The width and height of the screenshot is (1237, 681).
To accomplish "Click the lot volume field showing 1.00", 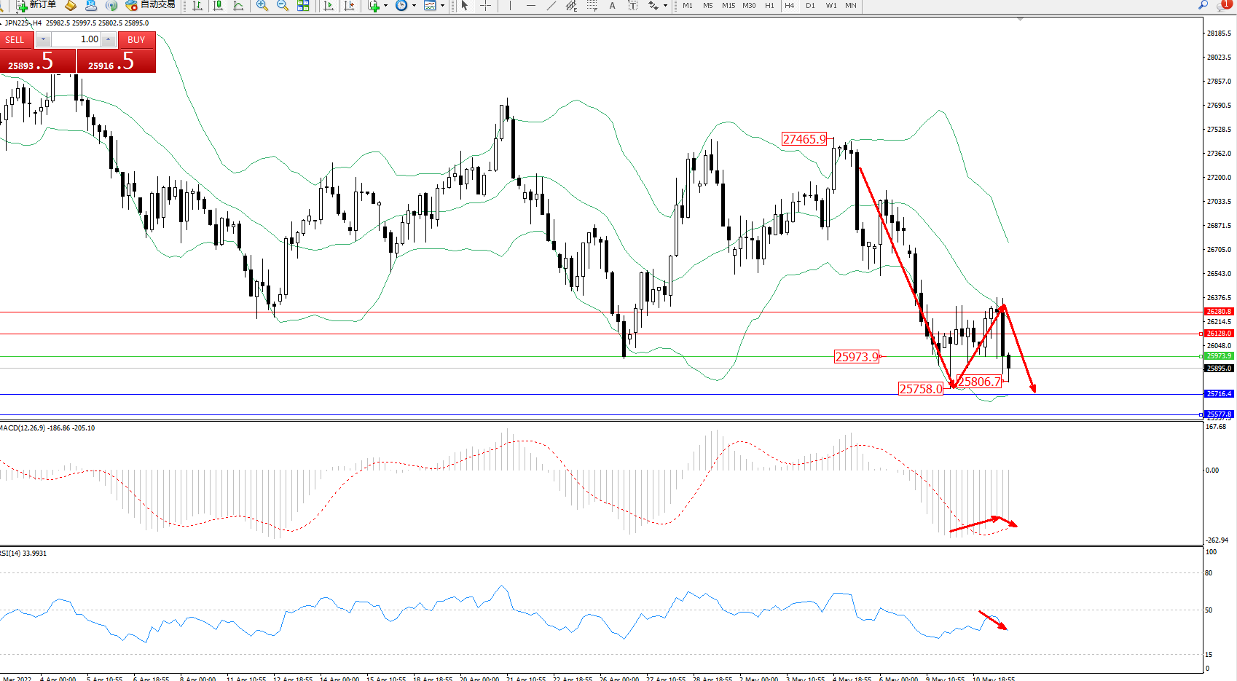I will coord(76,39).
